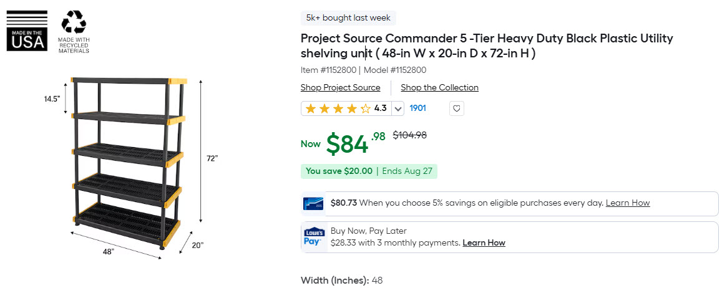This screenshot has width=727, height=288.
Task: Open Shop the Collection link
Action: (x=439, y=87)
